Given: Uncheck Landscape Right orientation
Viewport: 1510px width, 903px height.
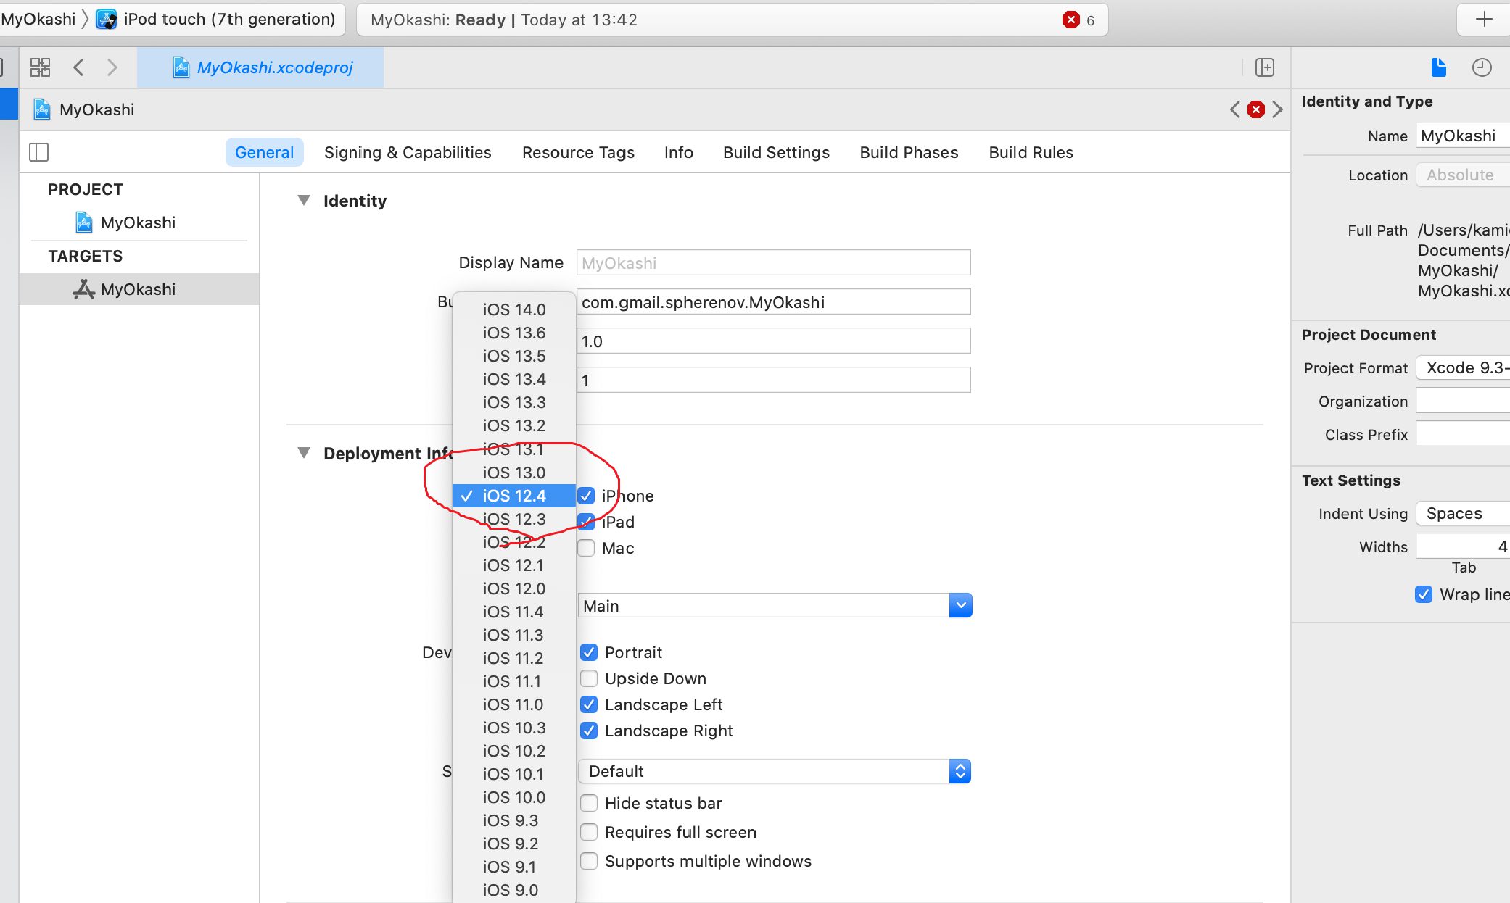Looking at the screenshot, I should tap(589, 731).
